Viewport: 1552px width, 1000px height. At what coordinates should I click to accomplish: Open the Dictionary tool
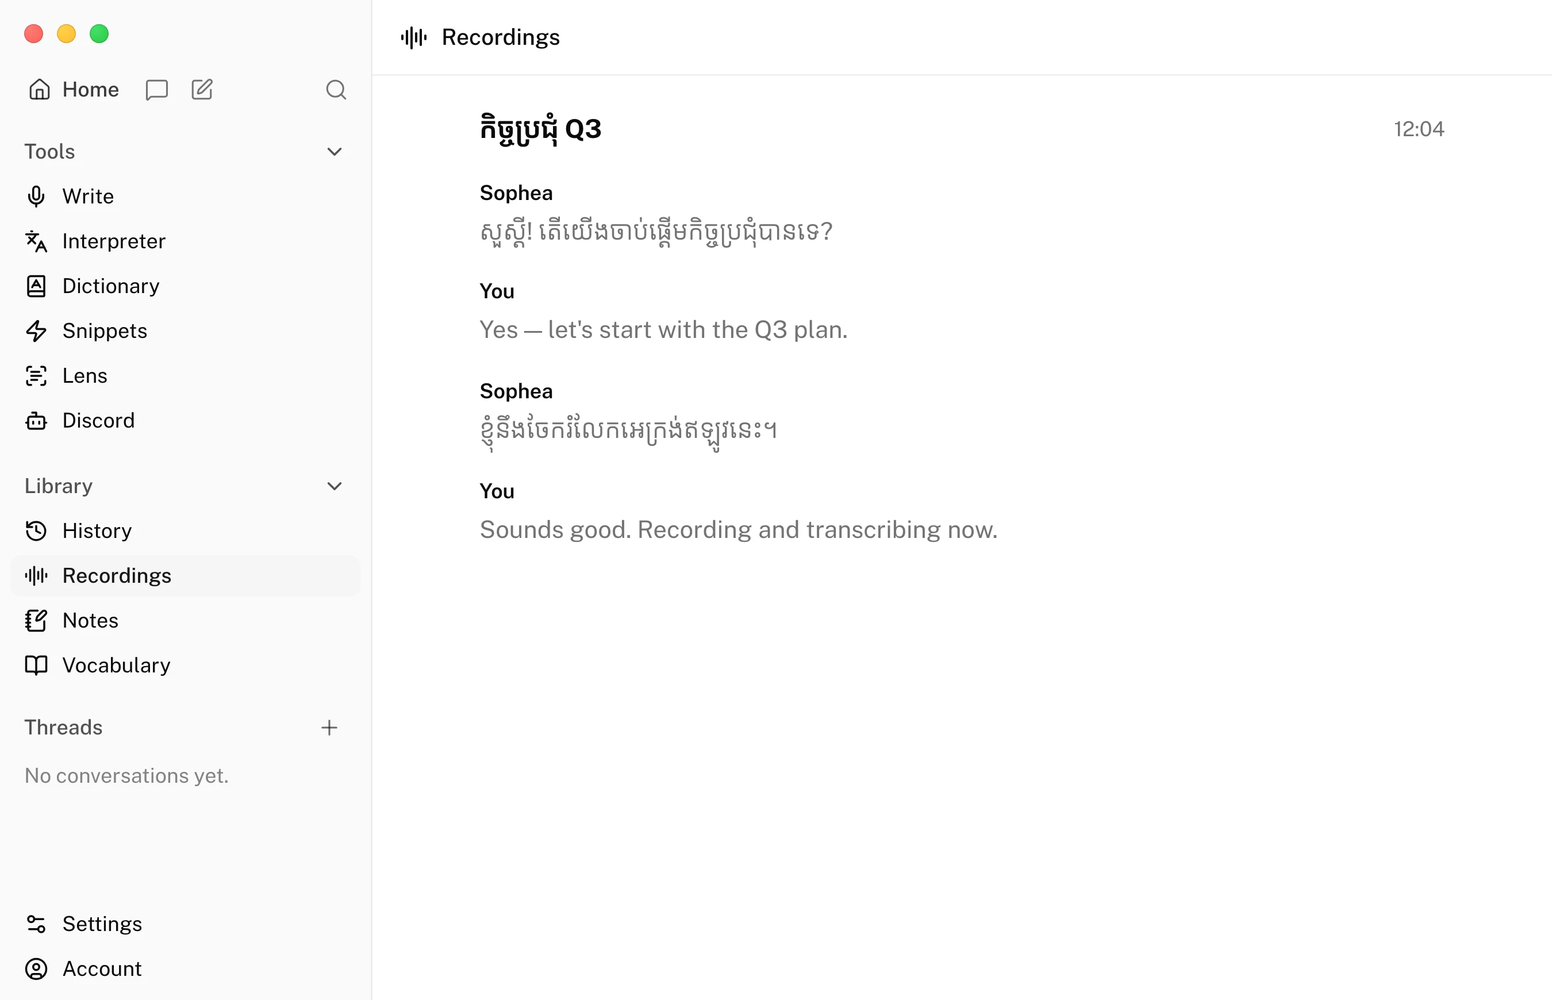click(186, 286)
